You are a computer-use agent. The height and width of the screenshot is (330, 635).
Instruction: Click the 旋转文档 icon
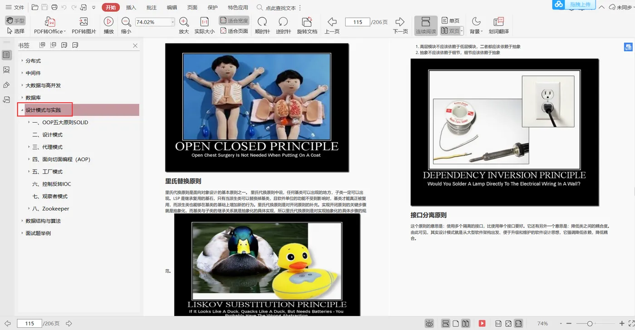point(307,22)
